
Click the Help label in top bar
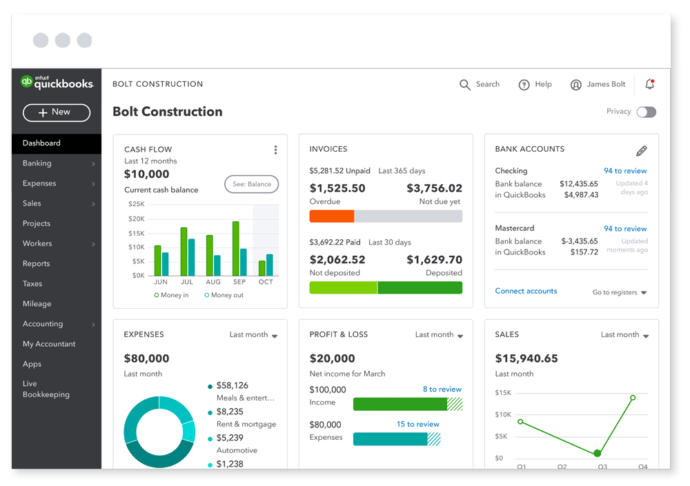[x=543, y=84]
